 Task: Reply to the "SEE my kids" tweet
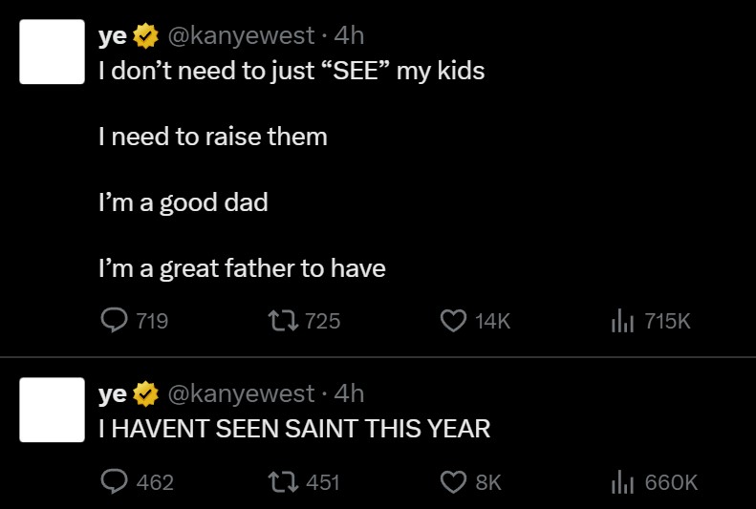(x=114, y=322)
